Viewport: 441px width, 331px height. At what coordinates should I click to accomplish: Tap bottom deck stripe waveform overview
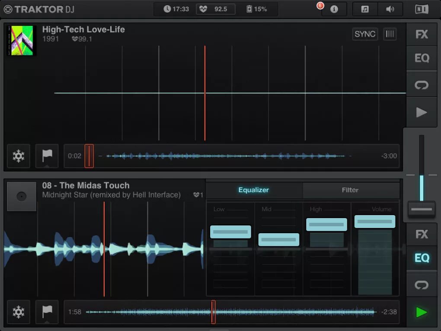tap(230, 312)
